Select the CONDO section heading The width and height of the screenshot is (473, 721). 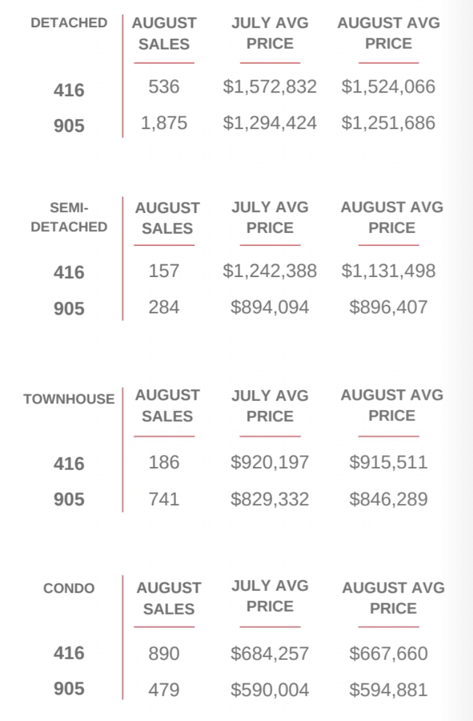pos(69,589)
